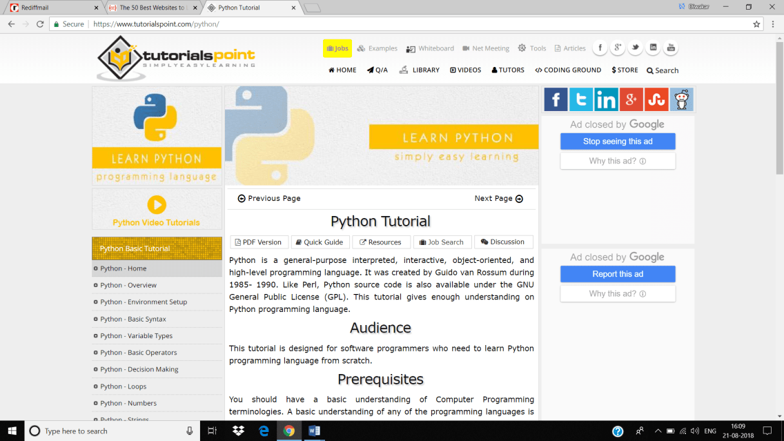Viewport: 784px width, 441px height.
Task: Click the tutorialspoint logo
Action: 176,57
